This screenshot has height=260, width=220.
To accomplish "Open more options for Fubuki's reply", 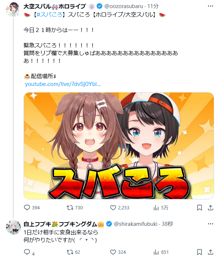I will point(210,224).
